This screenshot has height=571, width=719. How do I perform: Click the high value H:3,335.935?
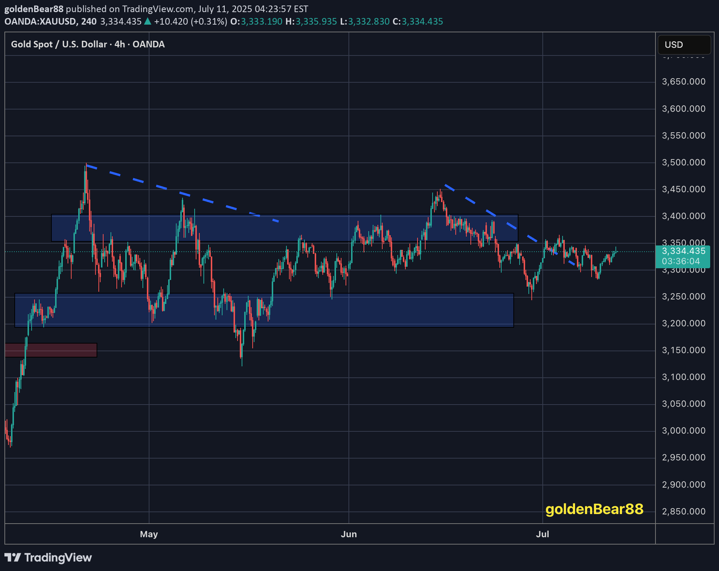click(311, 22)
